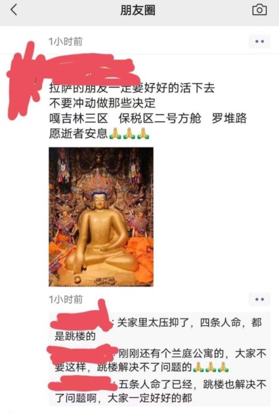Tap the redacted name on the third comment
Image resolution: width=279 pixels, height=413 pixels.
click(82, 384)
